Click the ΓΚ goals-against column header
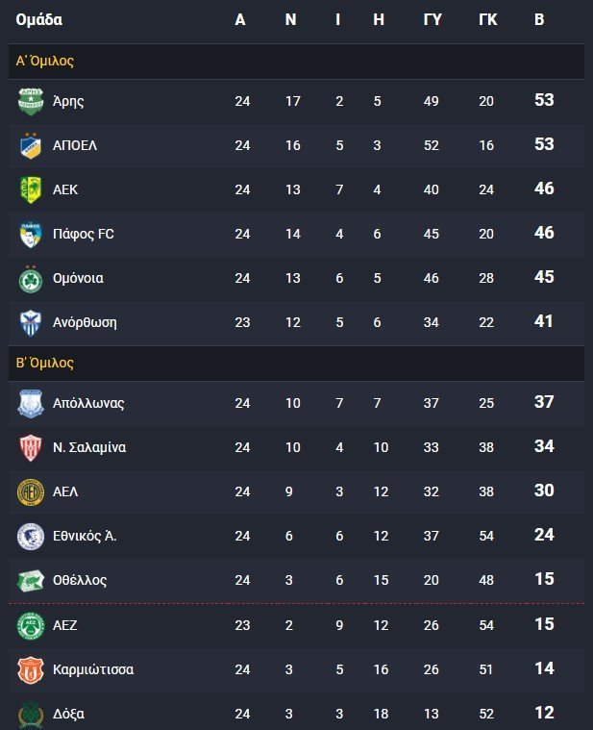This screenshot has height=730, width=593. click(x=488, y=19)
